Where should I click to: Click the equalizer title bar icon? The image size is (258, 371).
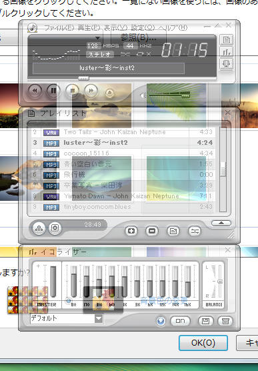point(33,252)
